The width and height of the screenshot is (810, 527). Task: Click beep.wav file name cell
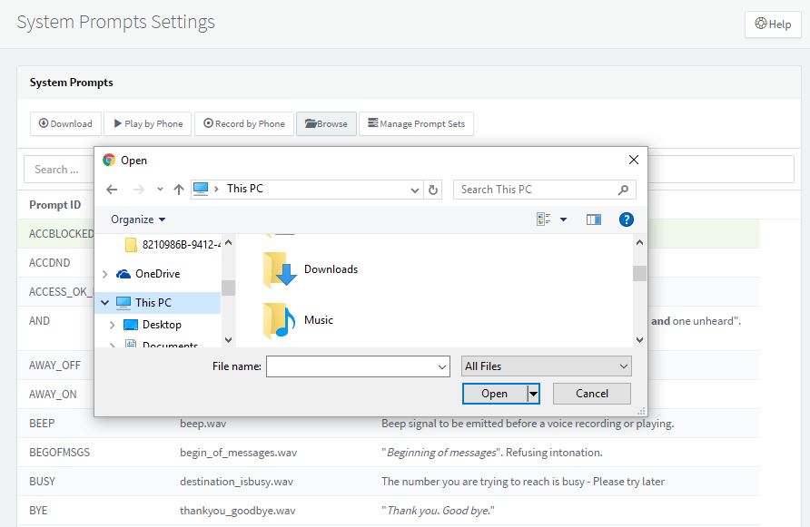coord(203,424)
